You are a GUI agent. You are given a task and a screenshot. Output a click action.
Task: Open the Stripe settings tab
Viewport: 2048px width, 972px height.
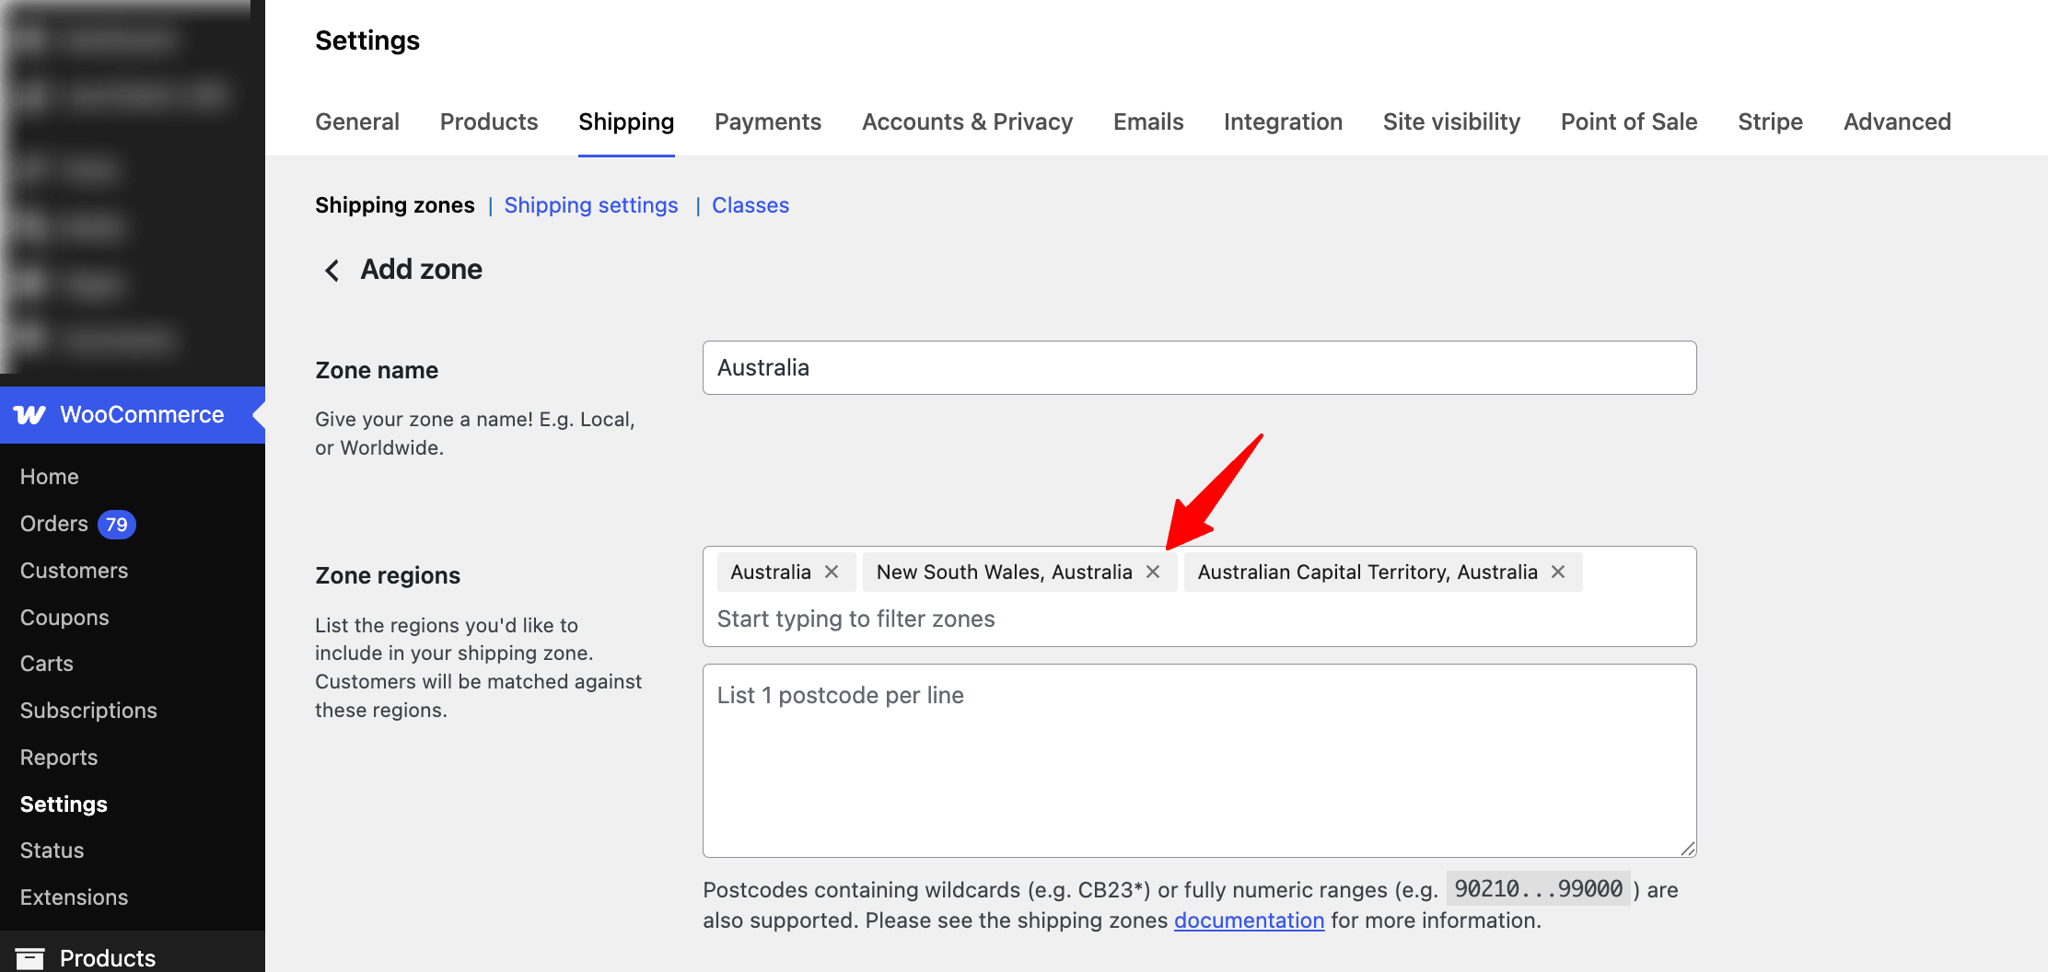click(x=1770, y=121)
